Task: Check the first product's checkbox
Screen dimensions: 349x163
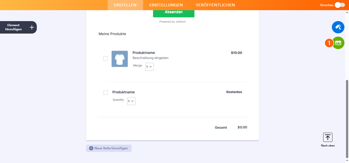Action: 106,58
